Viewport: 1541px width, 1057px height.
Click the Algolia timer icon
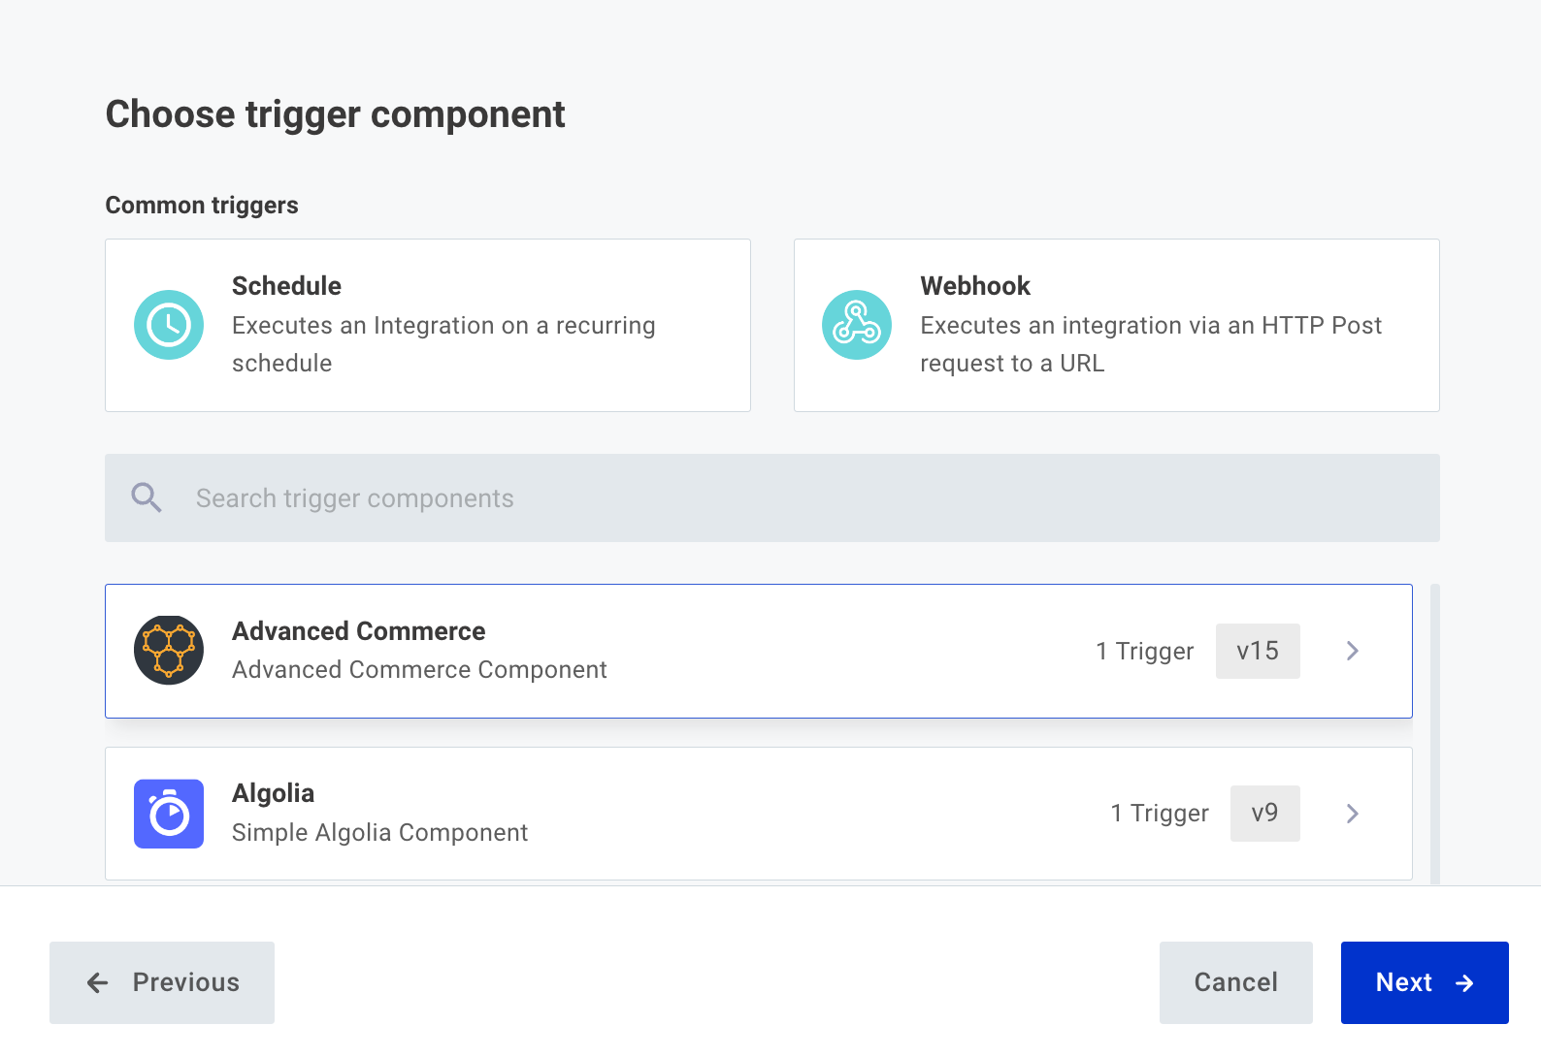tap(168, 814)
